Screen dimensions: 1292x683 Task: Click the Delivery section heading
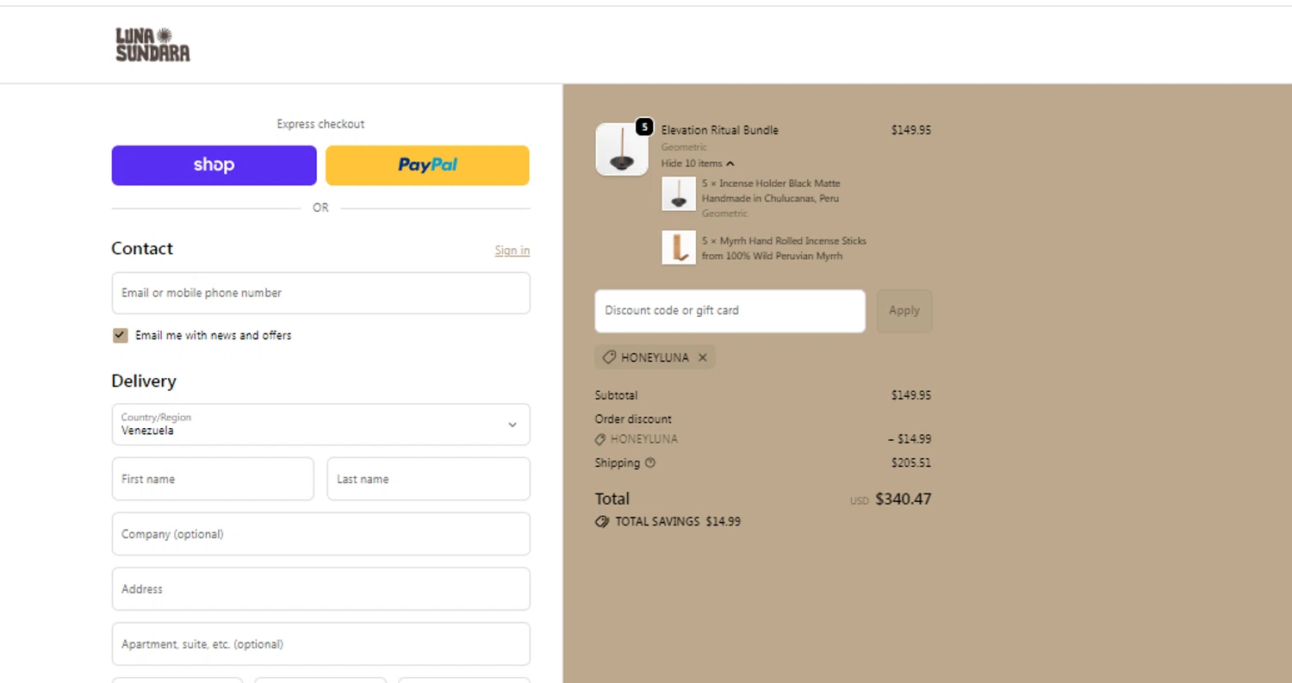pyautogui.click(x=144, y=381)
